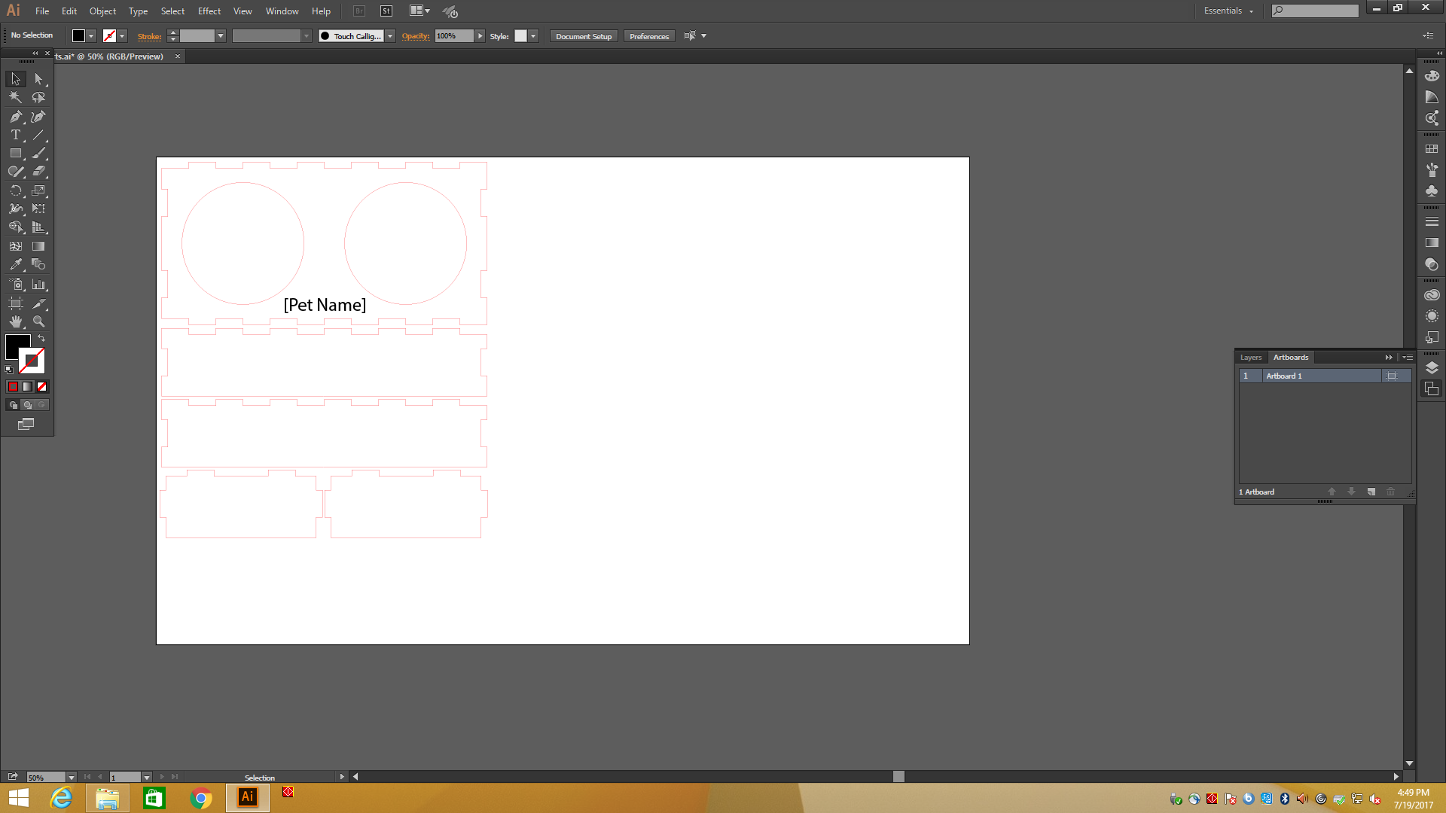Enable Draw Normal mode
The width and height of the screenshot is (1446, 813).
tap(13, 405)
